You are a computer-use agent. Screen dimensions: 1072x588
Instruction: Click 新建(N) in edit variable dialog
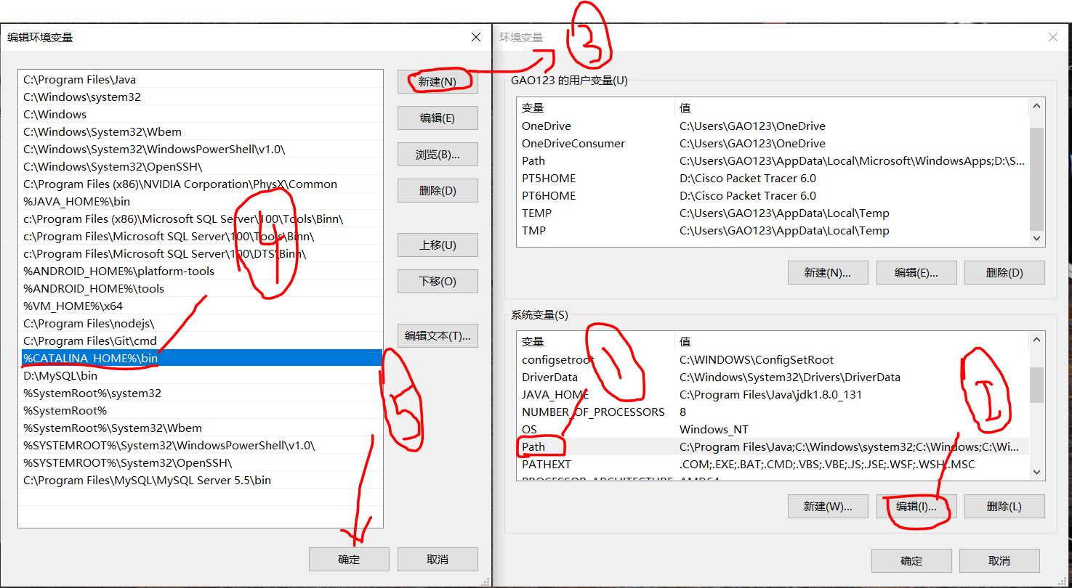click(438, 81)
